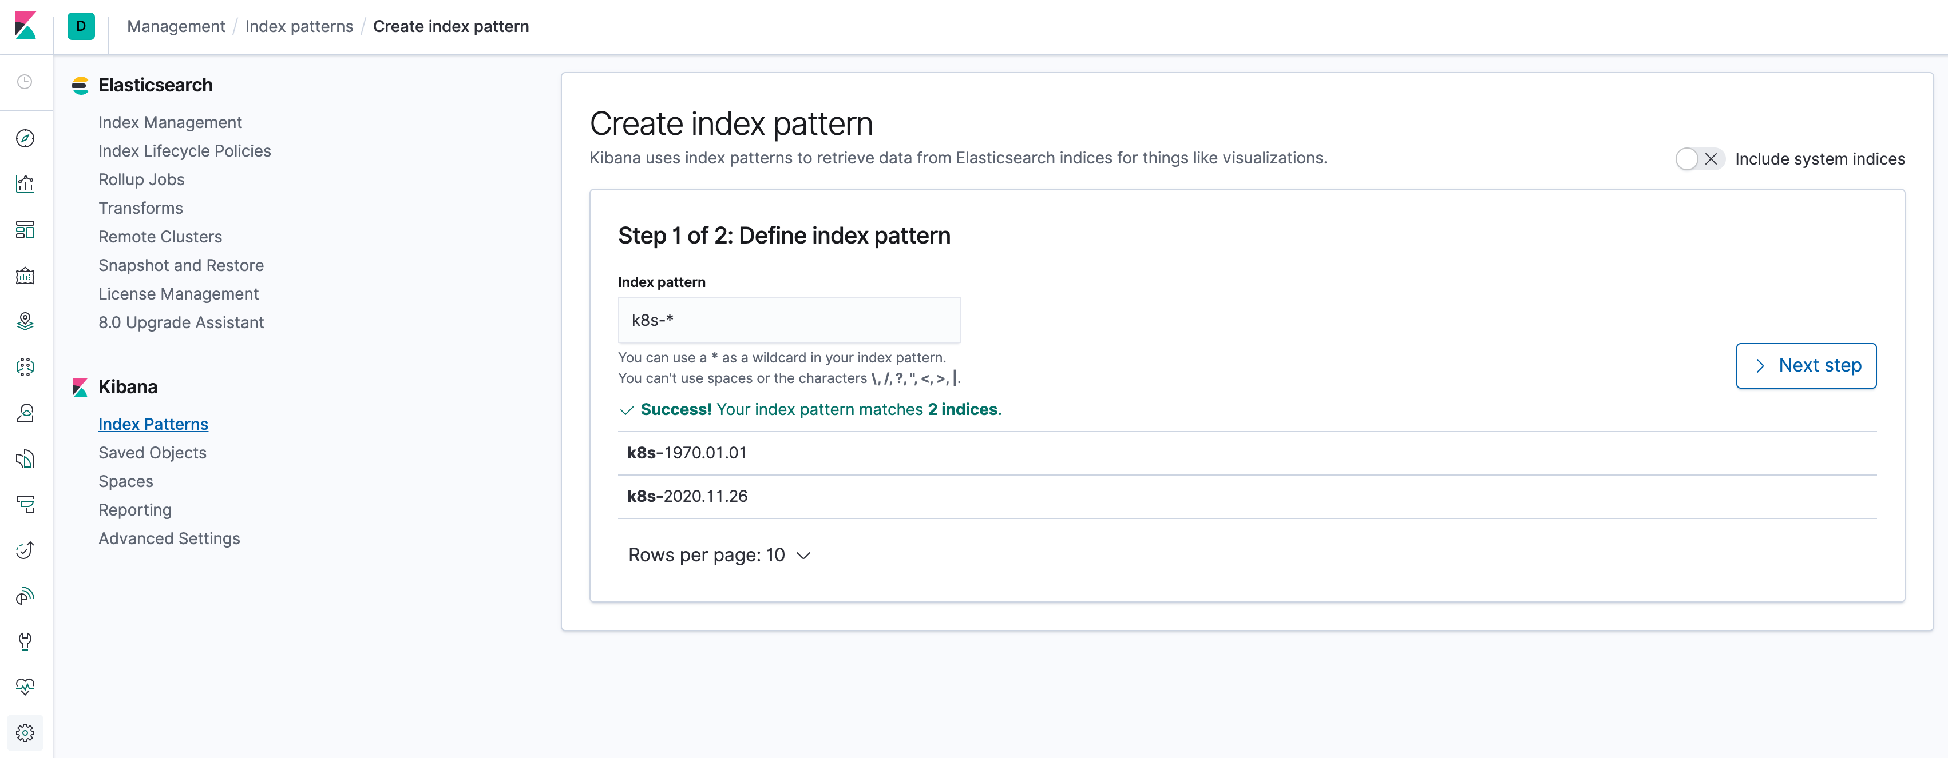Open the Canvas icon in sidebar
This screenshot has height=758, width=1948.
coord(25,276)
